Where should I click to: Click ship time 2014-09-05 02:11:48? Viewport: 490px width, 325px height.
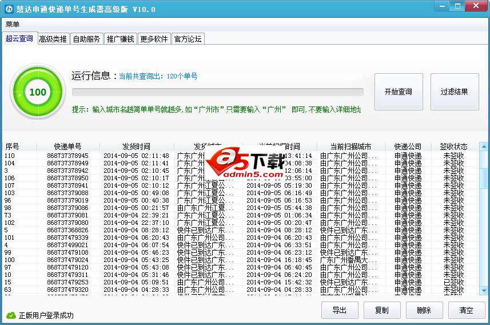tap(136, 156)
